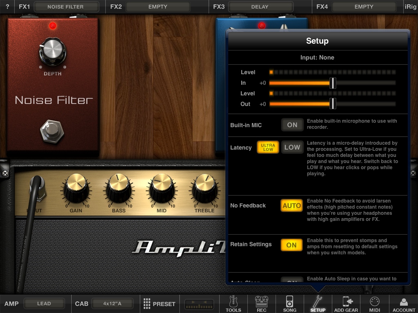Select the FX3 tab label
The width and height of the screenshot is (418, 313).
pyautogui.click(x=219, y=7)
